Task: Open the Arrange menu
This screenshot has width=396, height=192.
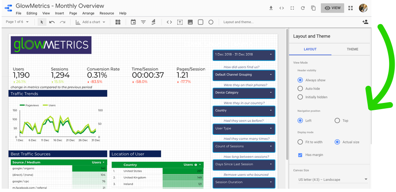Action: [88, 13]
